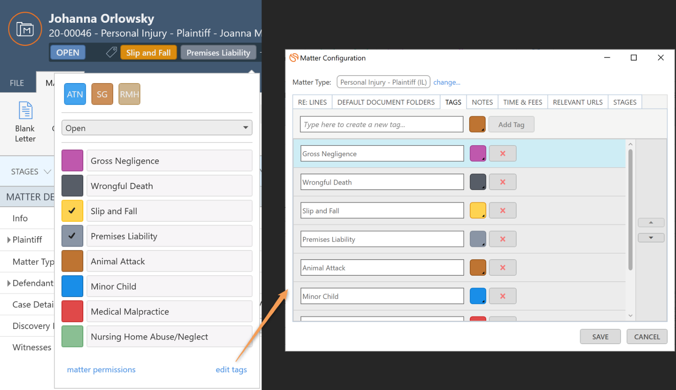Delete the Animal Attack tag with its X
This screenshot has height=390, width=676.
[503, 267]
